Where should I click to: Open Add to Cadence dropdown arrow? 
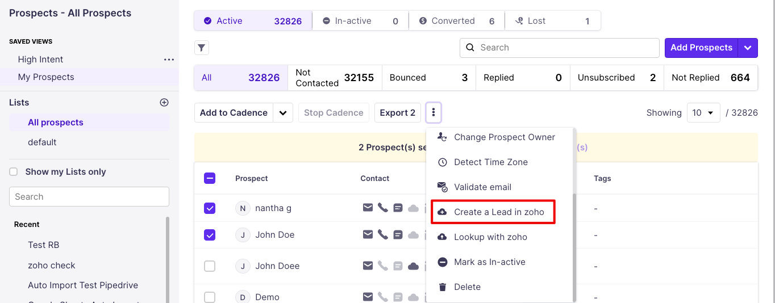[x=283, y=113]
